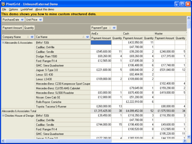
Task: Click the Car Name filter dropdown icon
Action: (88, 37)
